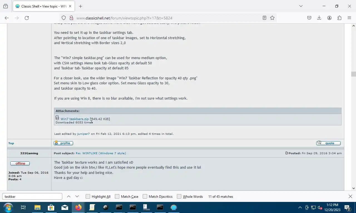
Task: Open Microsoft Store from taskbar
Action: pos(51,207)
